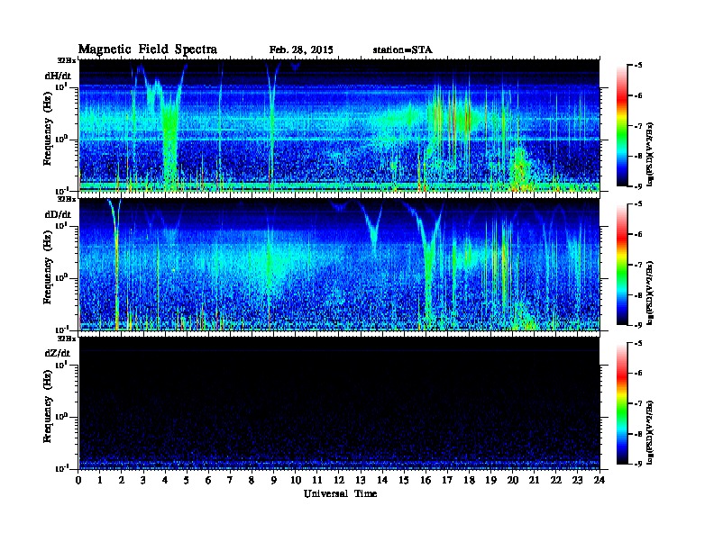Select hour 4 on the time axis
Screen dimensions: 714x551
click(x=165, y=481)
